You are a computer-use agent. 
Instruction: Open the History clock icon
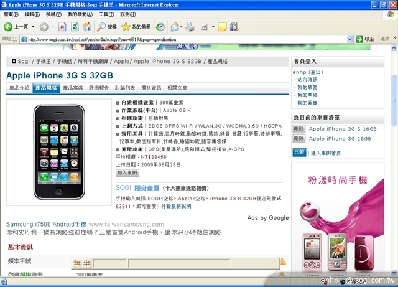pyautogui.click(x=160, y=27)
